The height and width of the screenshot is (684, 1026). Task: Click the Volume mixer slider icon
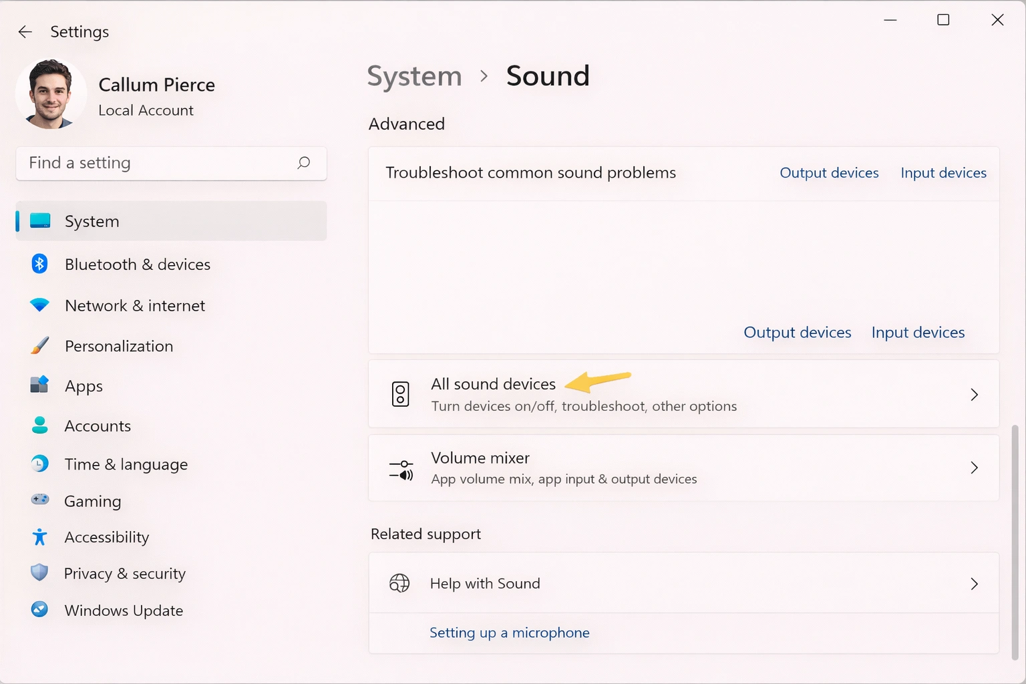coord(401,468)
